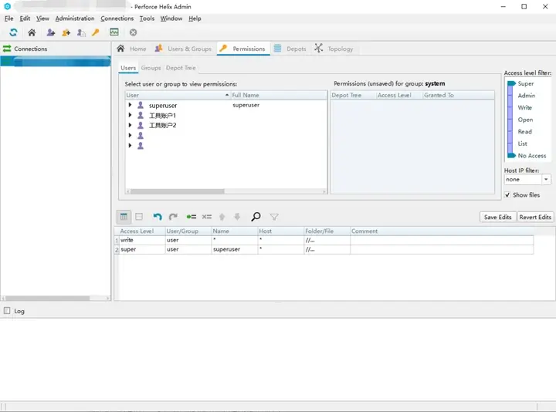
Task: Click the insert line icon in the permissions table
Action: [192, 217]
